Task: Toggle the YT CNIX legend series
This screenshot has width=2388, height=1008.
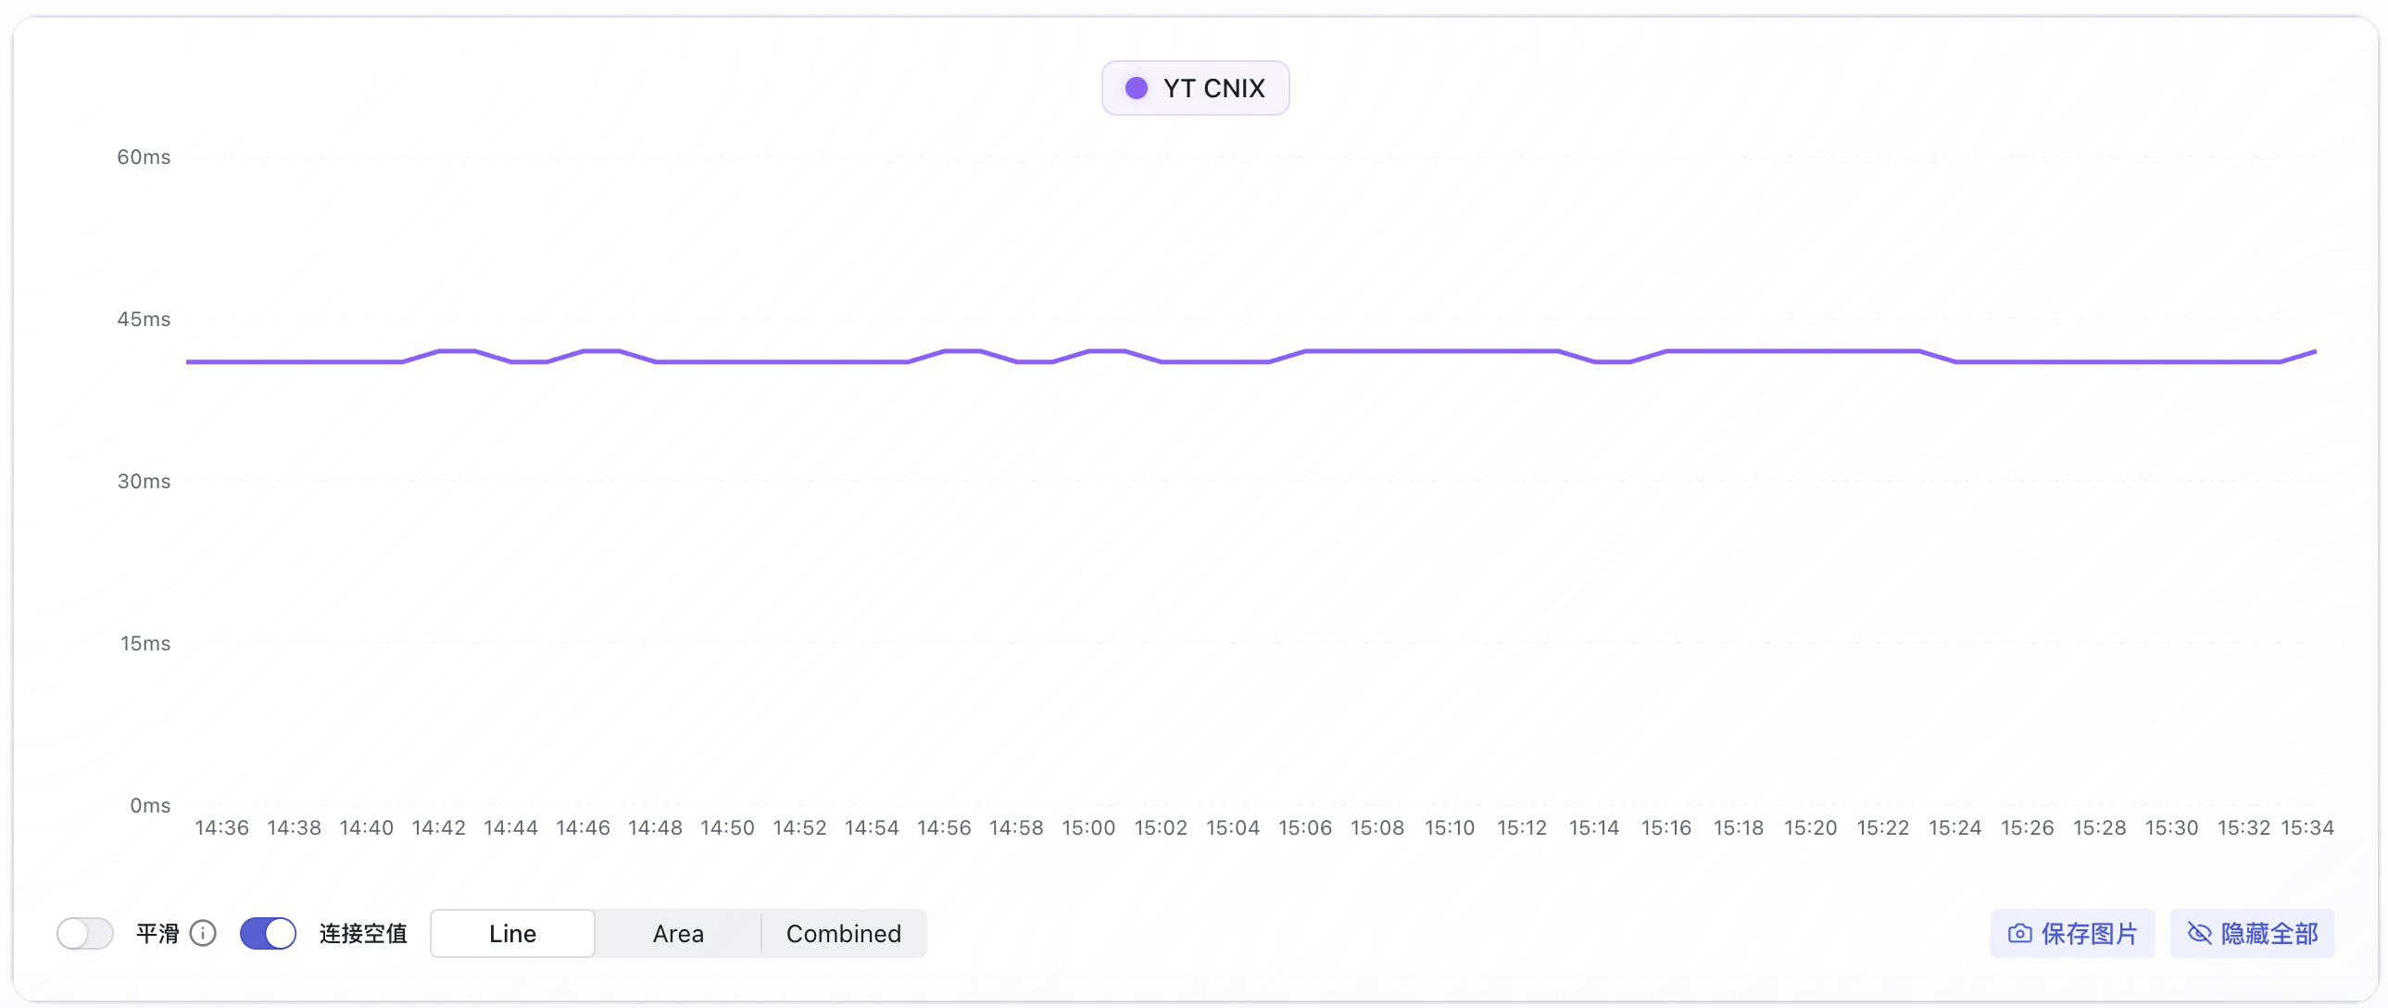Action: point(1195,88)
